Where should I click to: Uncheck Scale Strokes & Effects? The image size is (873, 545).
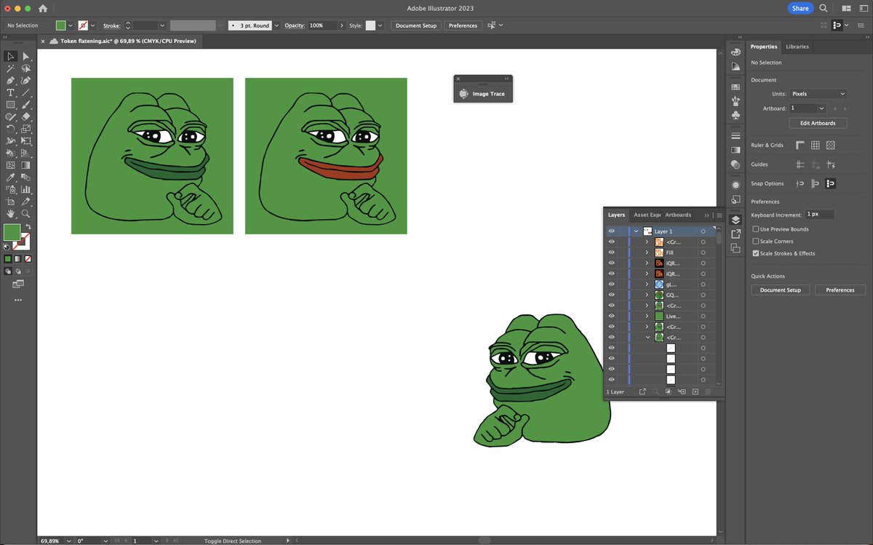pos(755,253)
